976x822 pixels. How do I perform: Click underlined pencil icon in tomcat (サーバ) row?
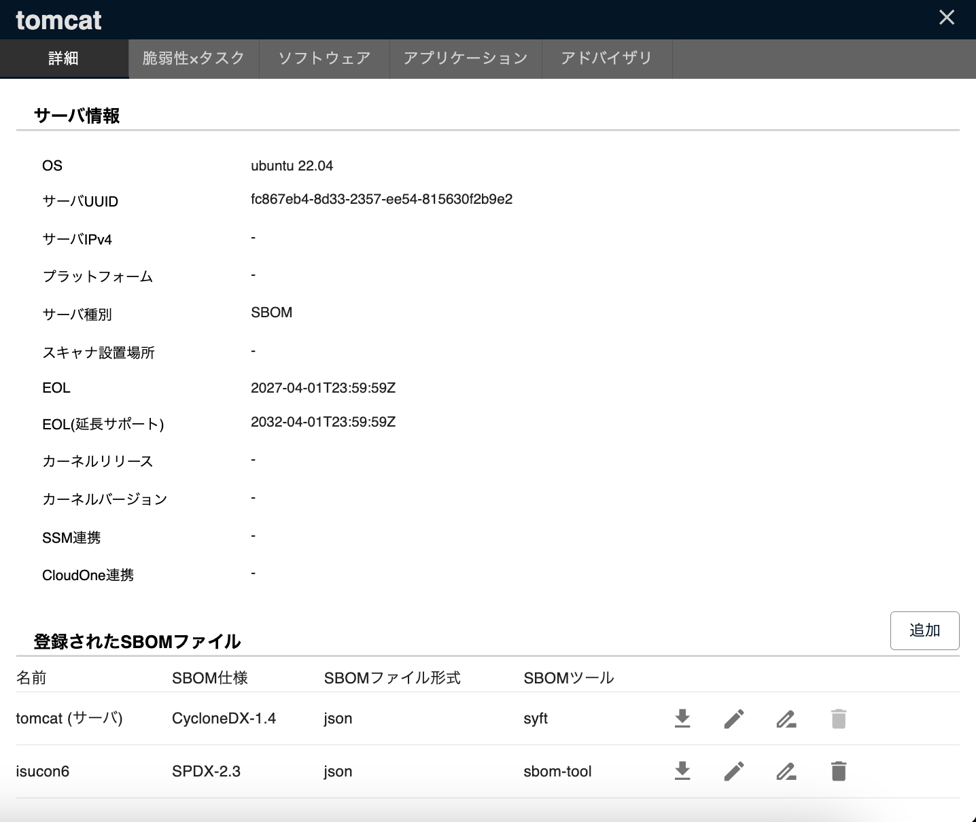(786, 718)
